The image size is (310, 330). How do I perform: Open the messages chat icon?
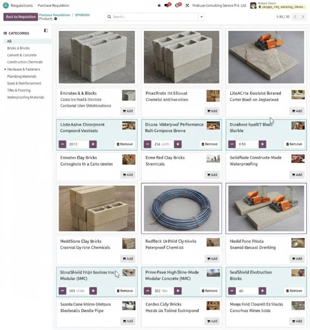click(x=167, y=5)
